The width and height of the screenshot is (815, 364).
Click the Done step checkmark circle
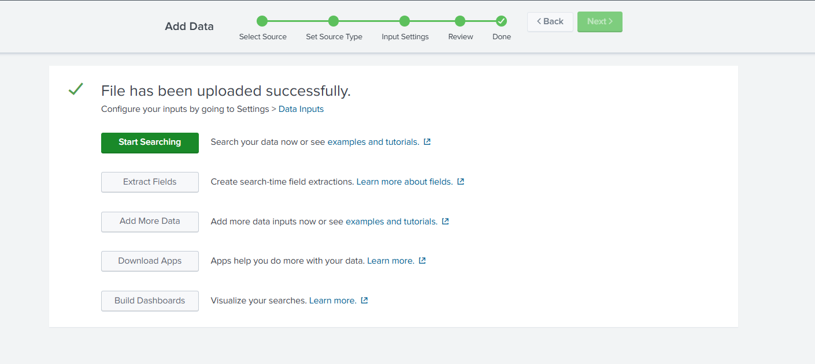501,21
